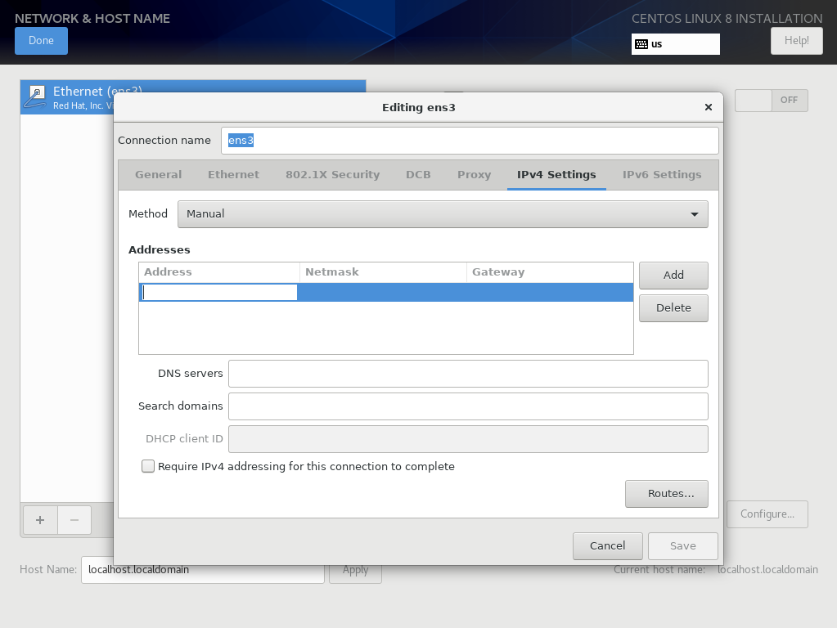Viewport: 837px width, 628px height.
Task: Cancel editing the connection
Action: pos(607,546)
